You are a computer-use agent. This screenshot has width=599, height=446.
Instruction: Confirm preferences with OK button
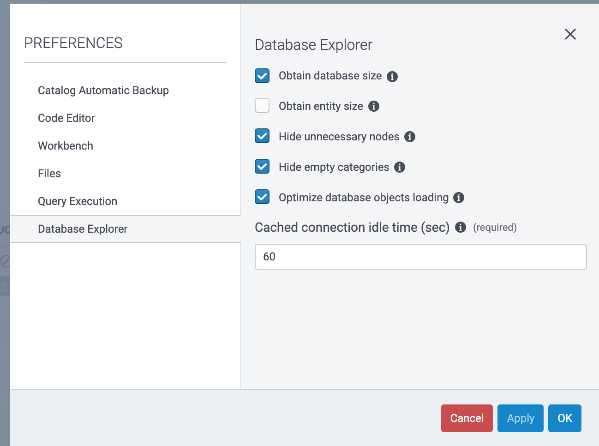(565, 418)
